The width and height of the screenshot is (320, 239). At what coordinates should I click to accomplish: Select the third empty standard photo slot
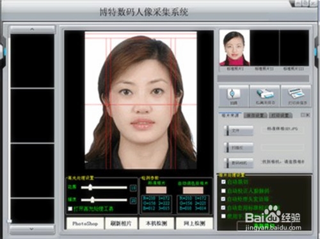click(294, 48)
